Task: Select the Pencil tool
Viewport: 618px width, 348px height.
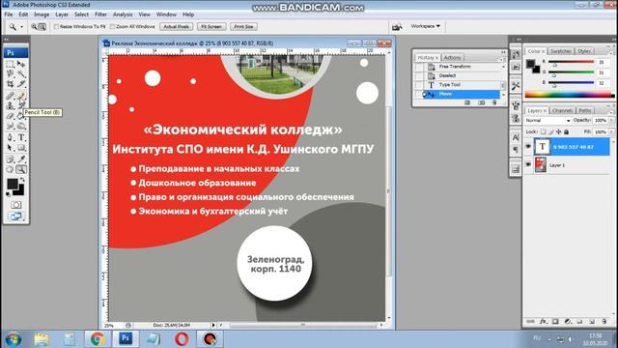Action: click(21, 96)
